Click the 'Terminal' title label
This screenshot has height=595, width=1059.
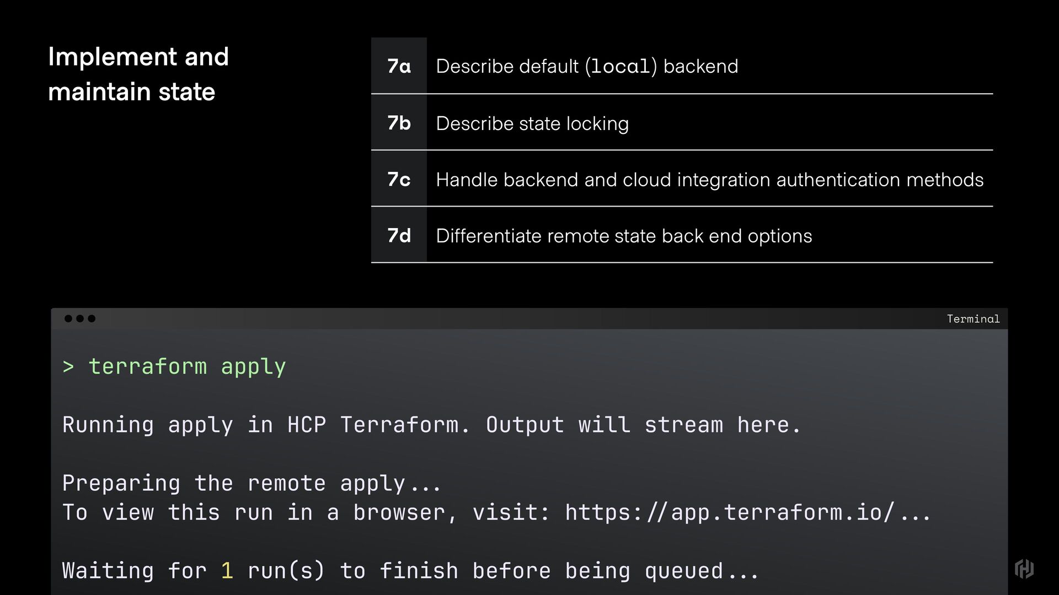[973, 318]
